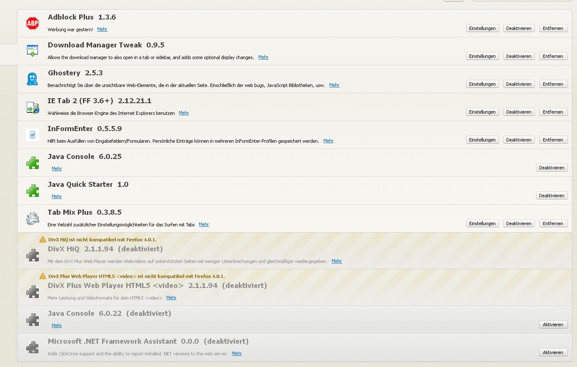
Task: Select the Microsoft .NET Framework Assistant title
Action: 148,341
